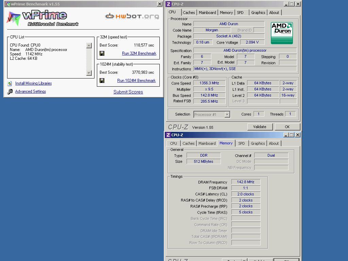Click the CPU List scroll down arrow
The image size is (348, 261).
[89, 73]
